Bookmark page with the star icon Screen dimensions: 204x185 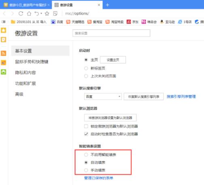click(x=47, y=13)
